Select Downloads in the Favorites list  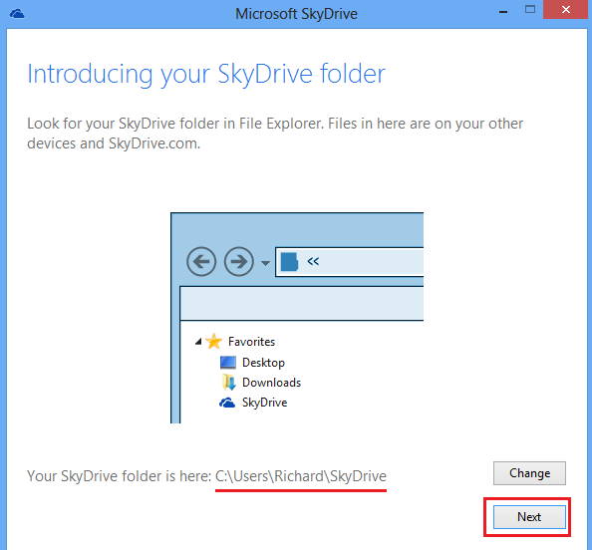(271, 383)
